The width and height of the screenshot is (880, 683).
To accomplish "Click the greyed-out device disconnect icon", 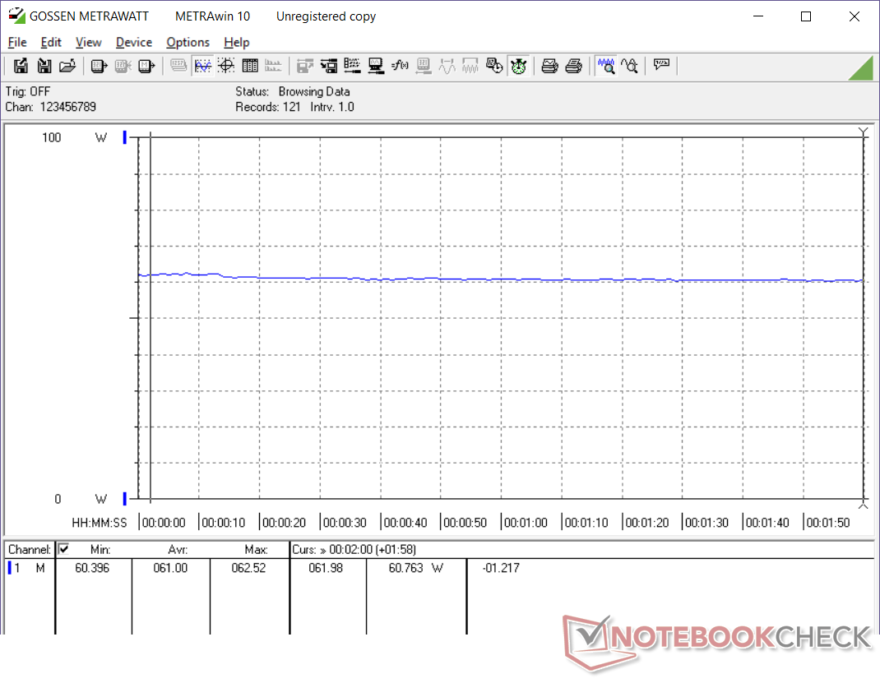I will pyautogui.click(x=123, y=67).
